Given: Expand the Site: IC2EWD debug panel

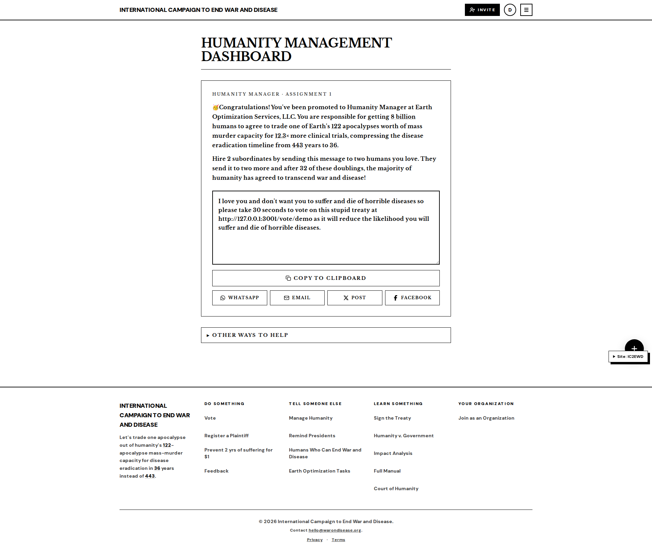Looking at the screenshot, I should 628,357.
